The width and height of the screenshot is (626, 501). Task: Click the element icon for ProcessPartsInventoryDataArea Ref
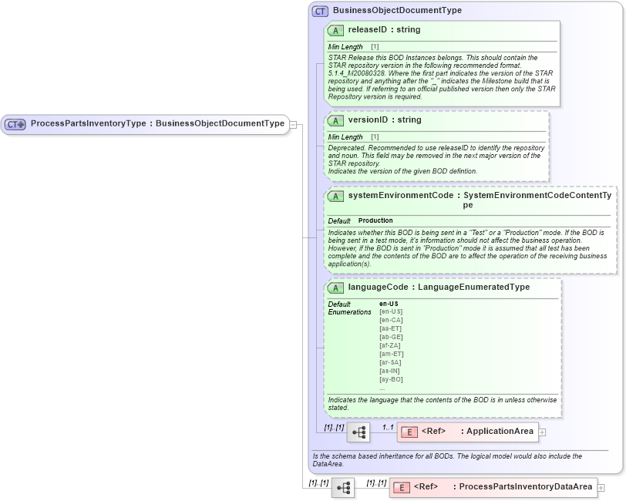pos(400,486)
